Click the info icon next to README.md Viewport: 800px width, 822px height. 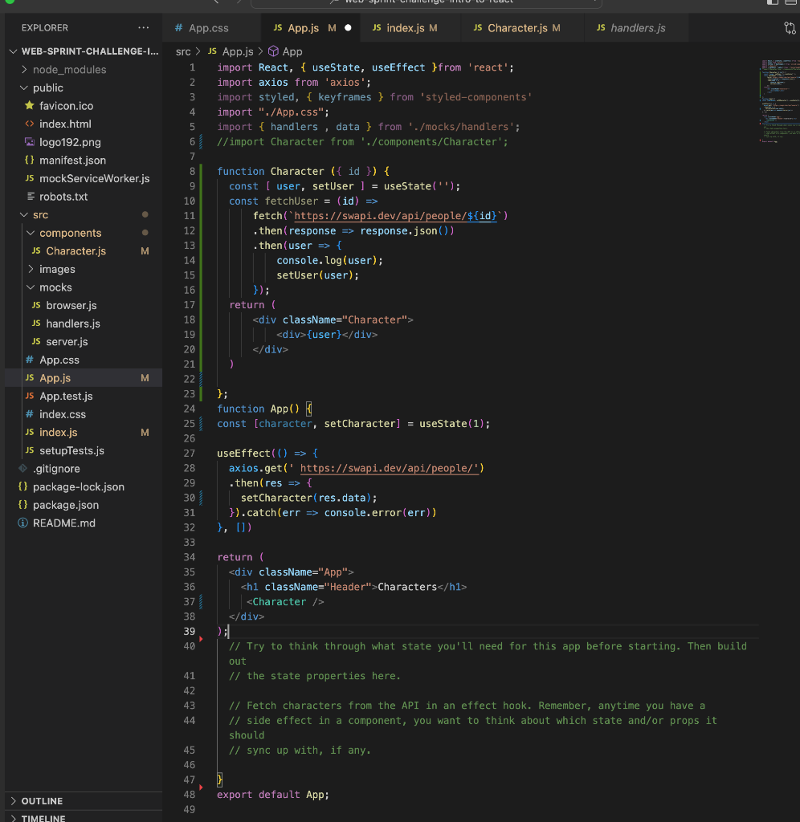click(23, 523)
